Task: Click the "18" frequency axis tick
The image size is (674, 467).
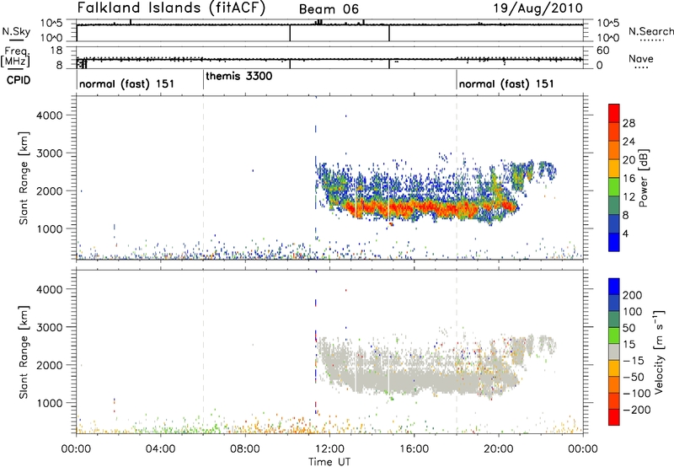Action: click(56, 51)
